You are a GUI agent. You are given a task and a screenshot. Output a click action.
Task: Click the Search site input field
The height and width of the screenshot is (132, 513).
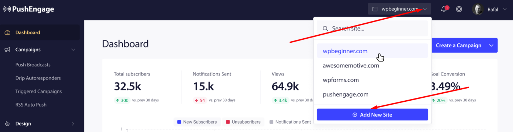[372, 28]
